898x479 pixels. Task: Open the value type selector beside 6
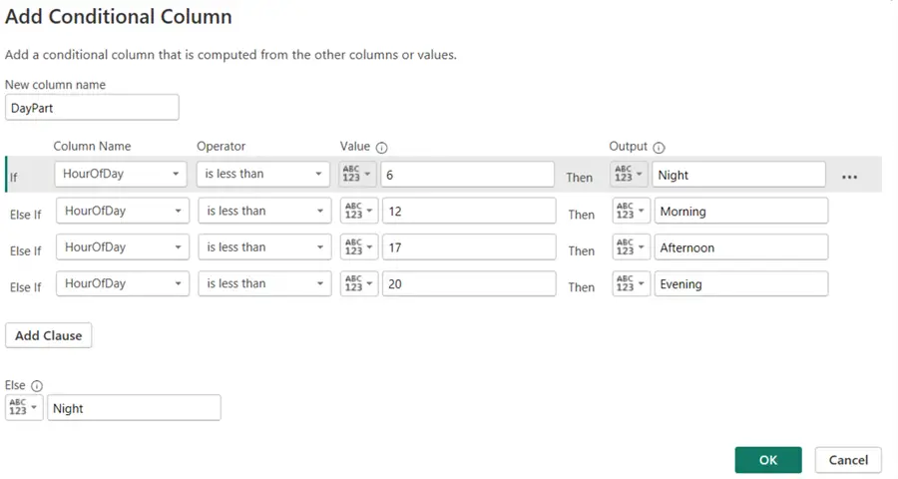357,175
